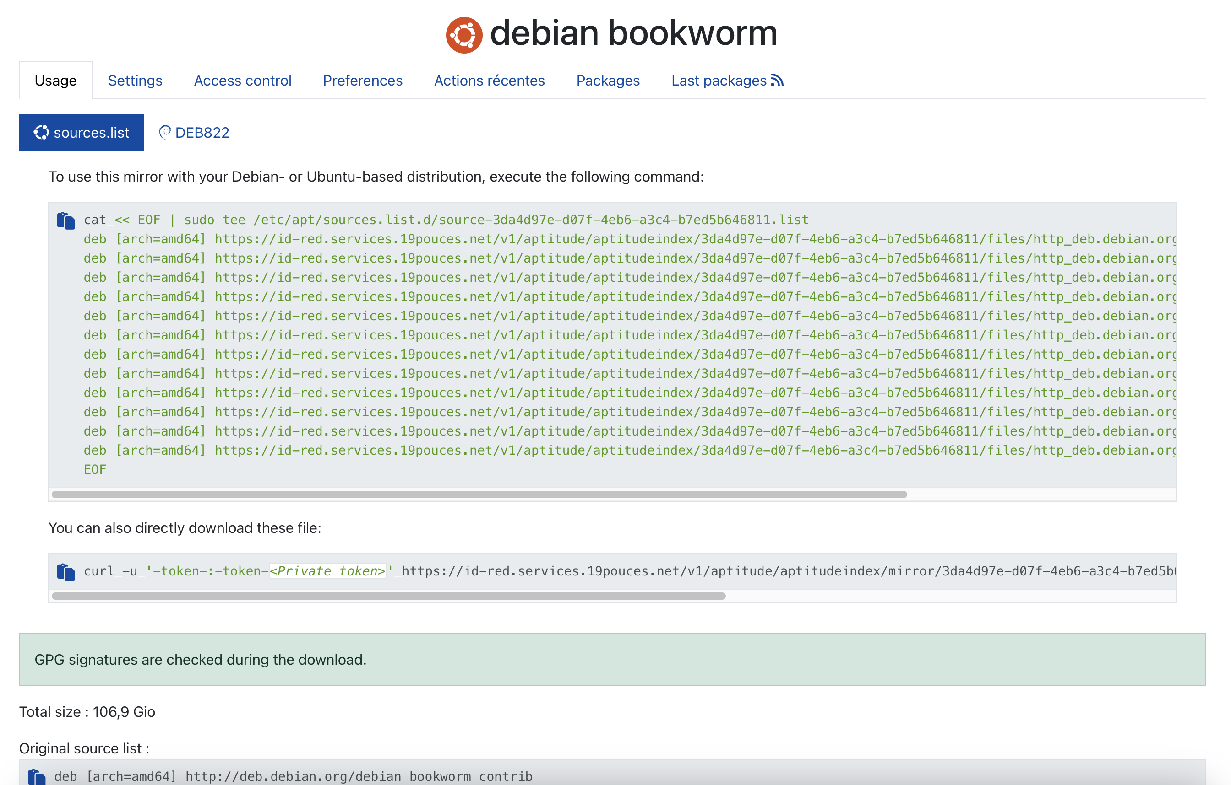Select the sources.list format button
This screenshot has height=785, width=1231.
(81, 132)
